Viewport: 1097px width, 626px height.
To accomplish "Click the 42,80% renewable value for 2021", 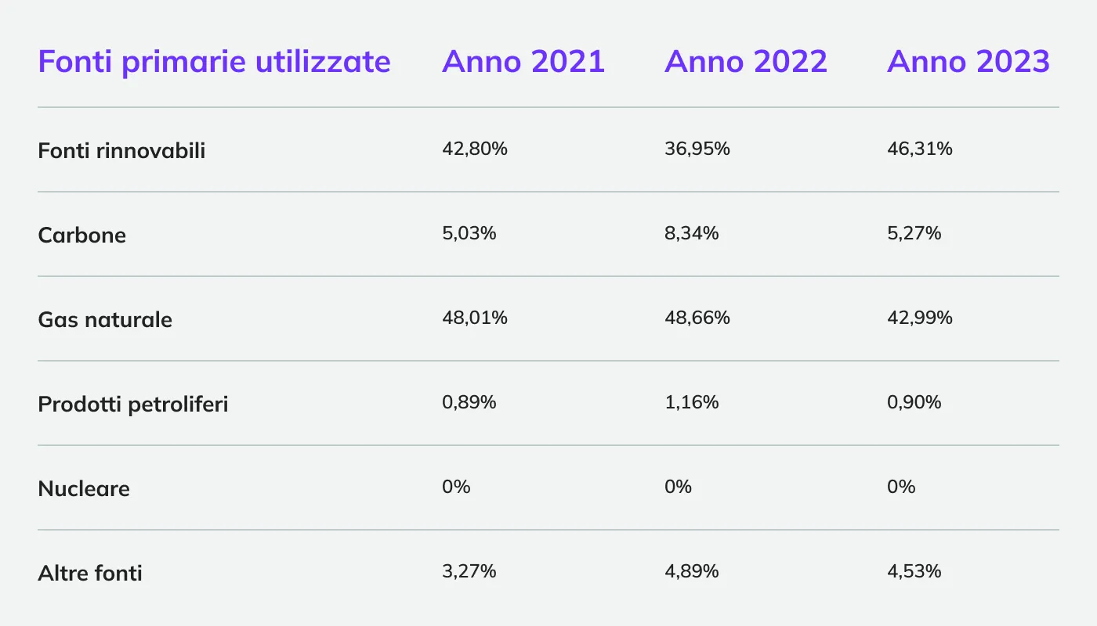I will [475, 149].
